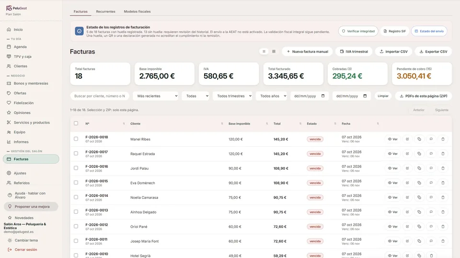Click Nueva factura manual button
460x258 pixels.
coord(307,52)
